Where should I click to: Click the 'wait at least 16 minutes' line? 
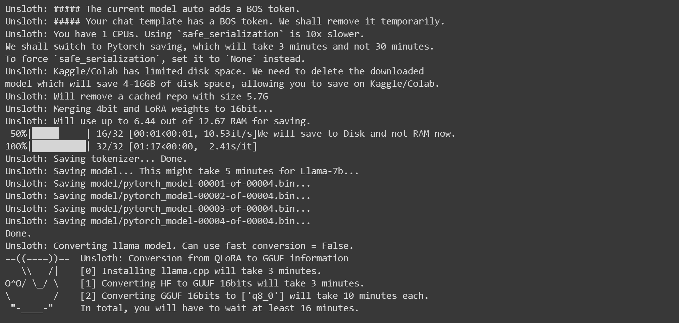219,308
